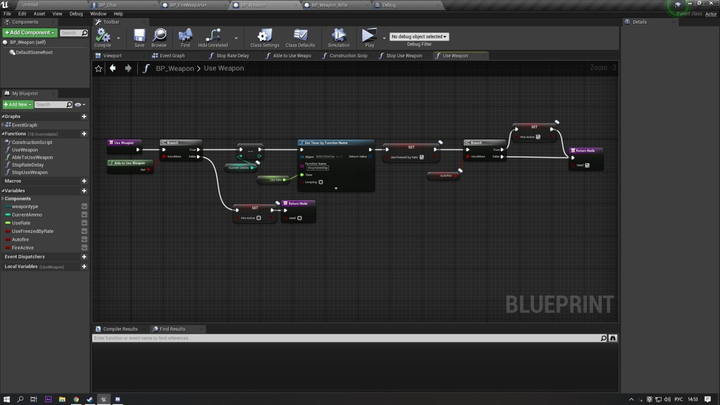The image size is (720, 405).
Task: Open Add New dropdown in My Blueprint
Action: pyautogui.click(x=17, y=105)
